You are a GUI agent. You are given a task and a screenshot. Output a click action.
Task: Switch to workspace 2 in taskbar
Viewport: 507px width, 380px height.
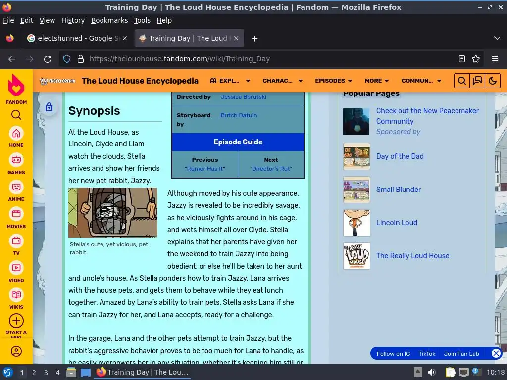click(x=34, y=373)
